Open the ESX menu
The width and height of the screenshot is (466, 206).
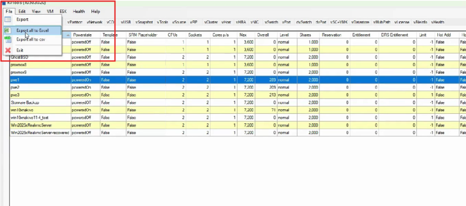pyautogui.click(x=63, y=11)
